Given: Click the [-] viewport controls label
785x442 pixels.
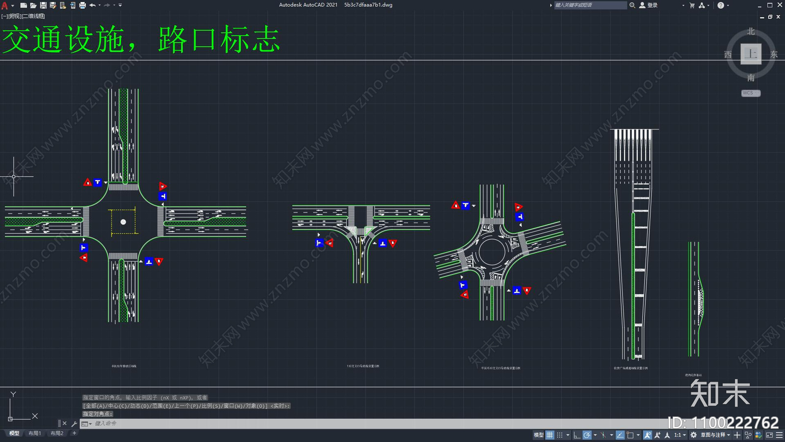Looking at the screenshot, I should coord(4,16).
